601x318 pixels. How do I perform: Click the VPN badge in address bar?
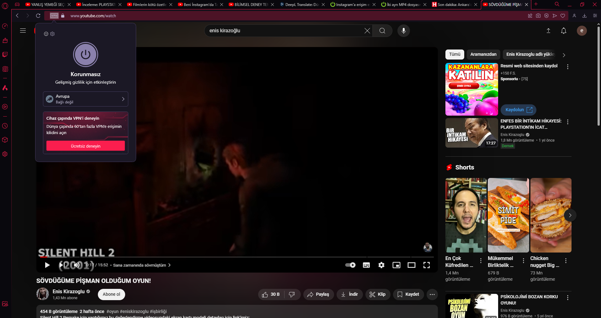[x=54, y=16]
